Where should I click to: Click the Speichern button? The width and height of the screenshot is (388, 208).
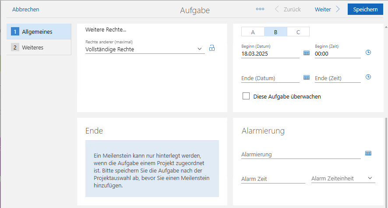[365, 9]
